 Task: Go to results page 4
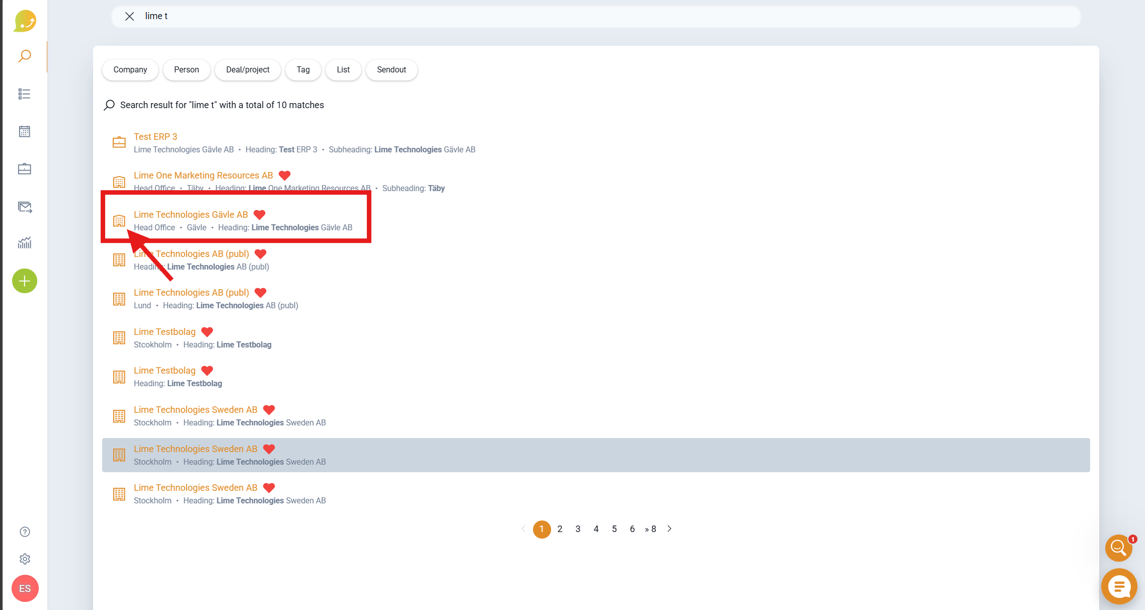[596, 529]
